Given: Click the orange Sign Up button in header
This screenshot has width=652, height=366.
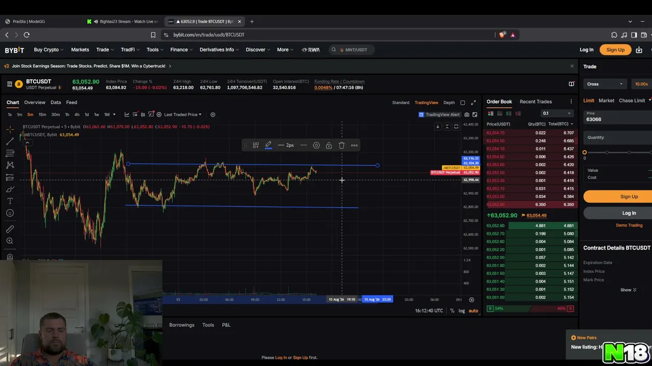Looking at the screenshot, I should point(615,50).
